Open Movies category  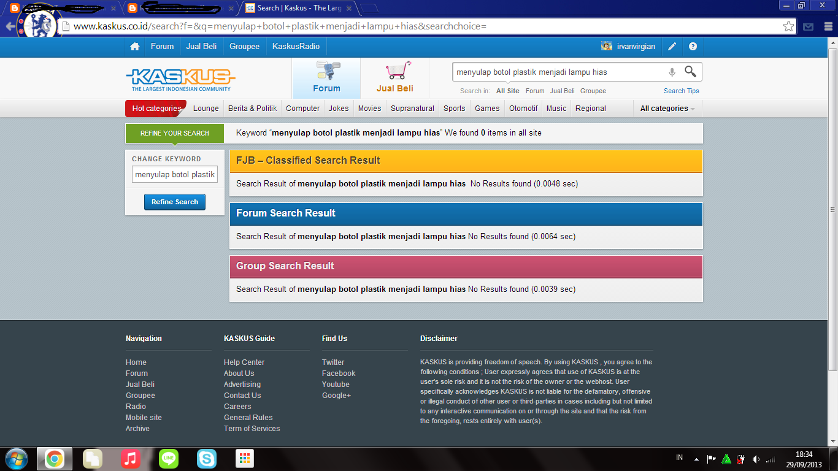click(x=370, y=109)
